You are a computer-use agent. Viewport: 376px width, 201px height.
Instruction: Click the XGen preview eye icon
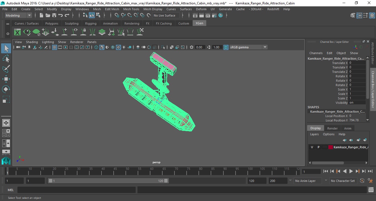[x=27, y=32]
